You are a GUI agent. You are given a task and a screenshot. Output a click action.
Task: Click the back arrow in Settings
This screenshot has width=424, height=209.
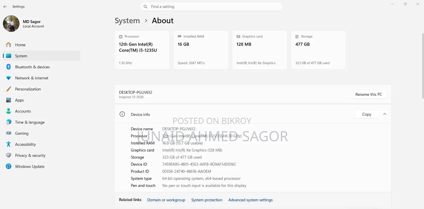pyautogui.click(x=5, y=7)
